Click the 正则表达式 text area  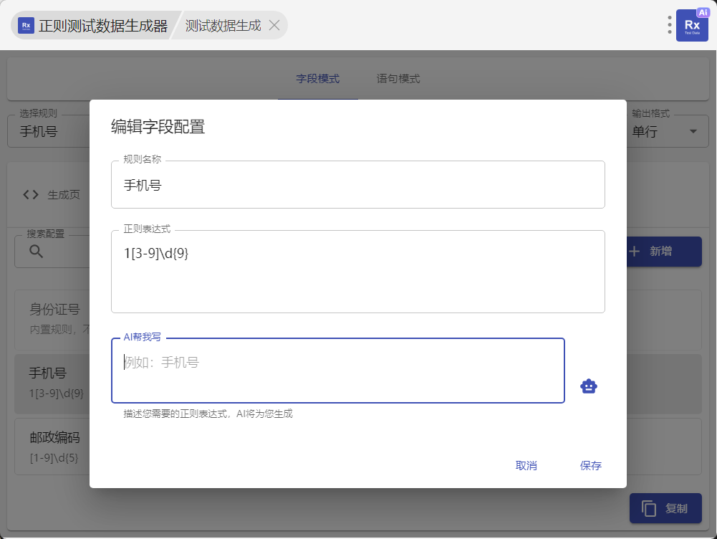pos(357,272)
